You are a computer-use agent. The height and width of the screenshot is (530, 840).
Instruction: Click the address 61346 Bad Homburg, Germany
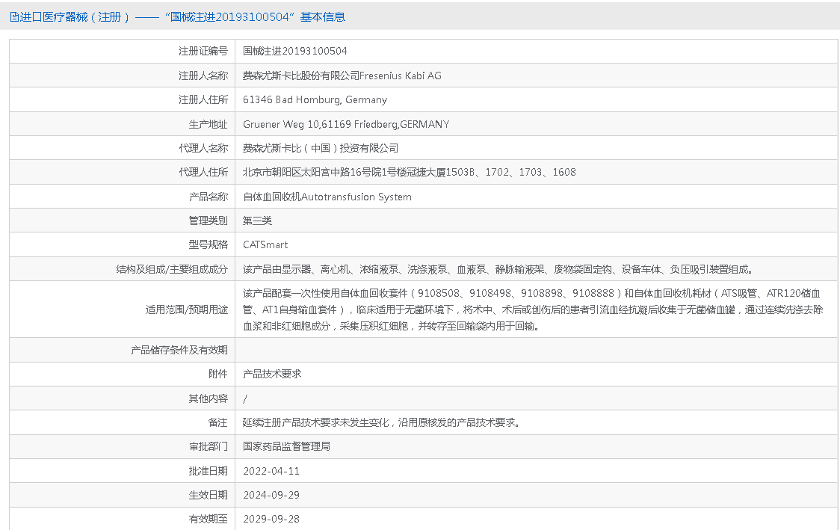click(315, 100)
